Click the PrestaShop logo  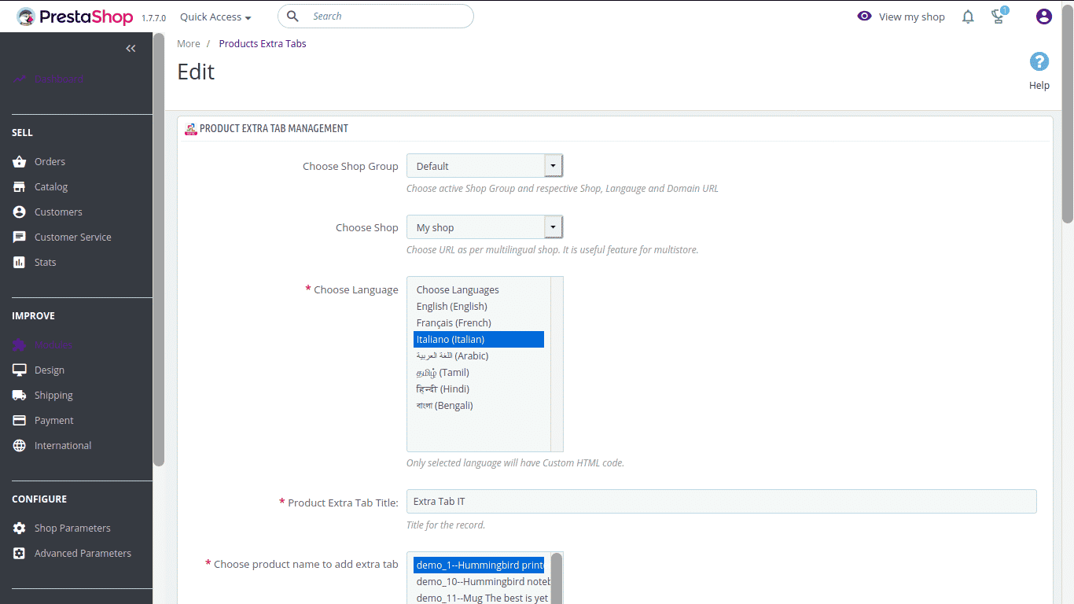click(x=75, y=17)
